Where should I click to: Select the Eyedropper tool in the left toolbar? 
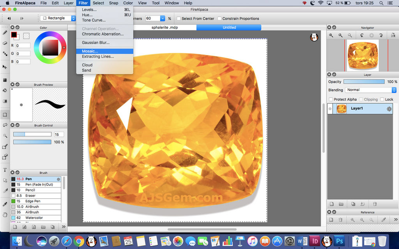[5, 204]
